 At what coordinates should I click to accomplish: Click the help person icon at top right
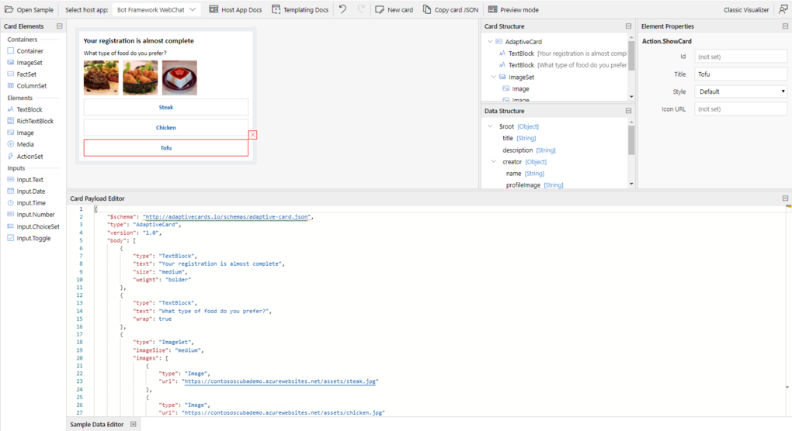(x=783, y=9)
